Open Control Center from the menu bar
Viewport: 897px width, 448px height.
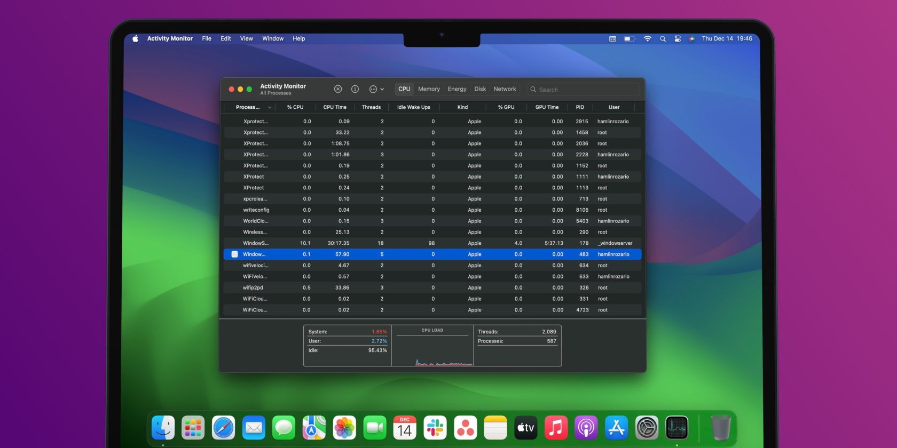678,38
